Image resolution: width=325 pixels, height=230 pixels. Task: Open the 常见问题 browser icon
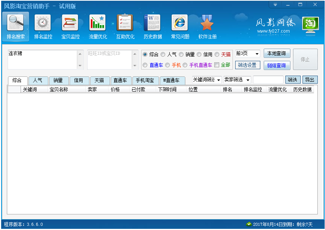pyautogui.click(x=180, y=22)
